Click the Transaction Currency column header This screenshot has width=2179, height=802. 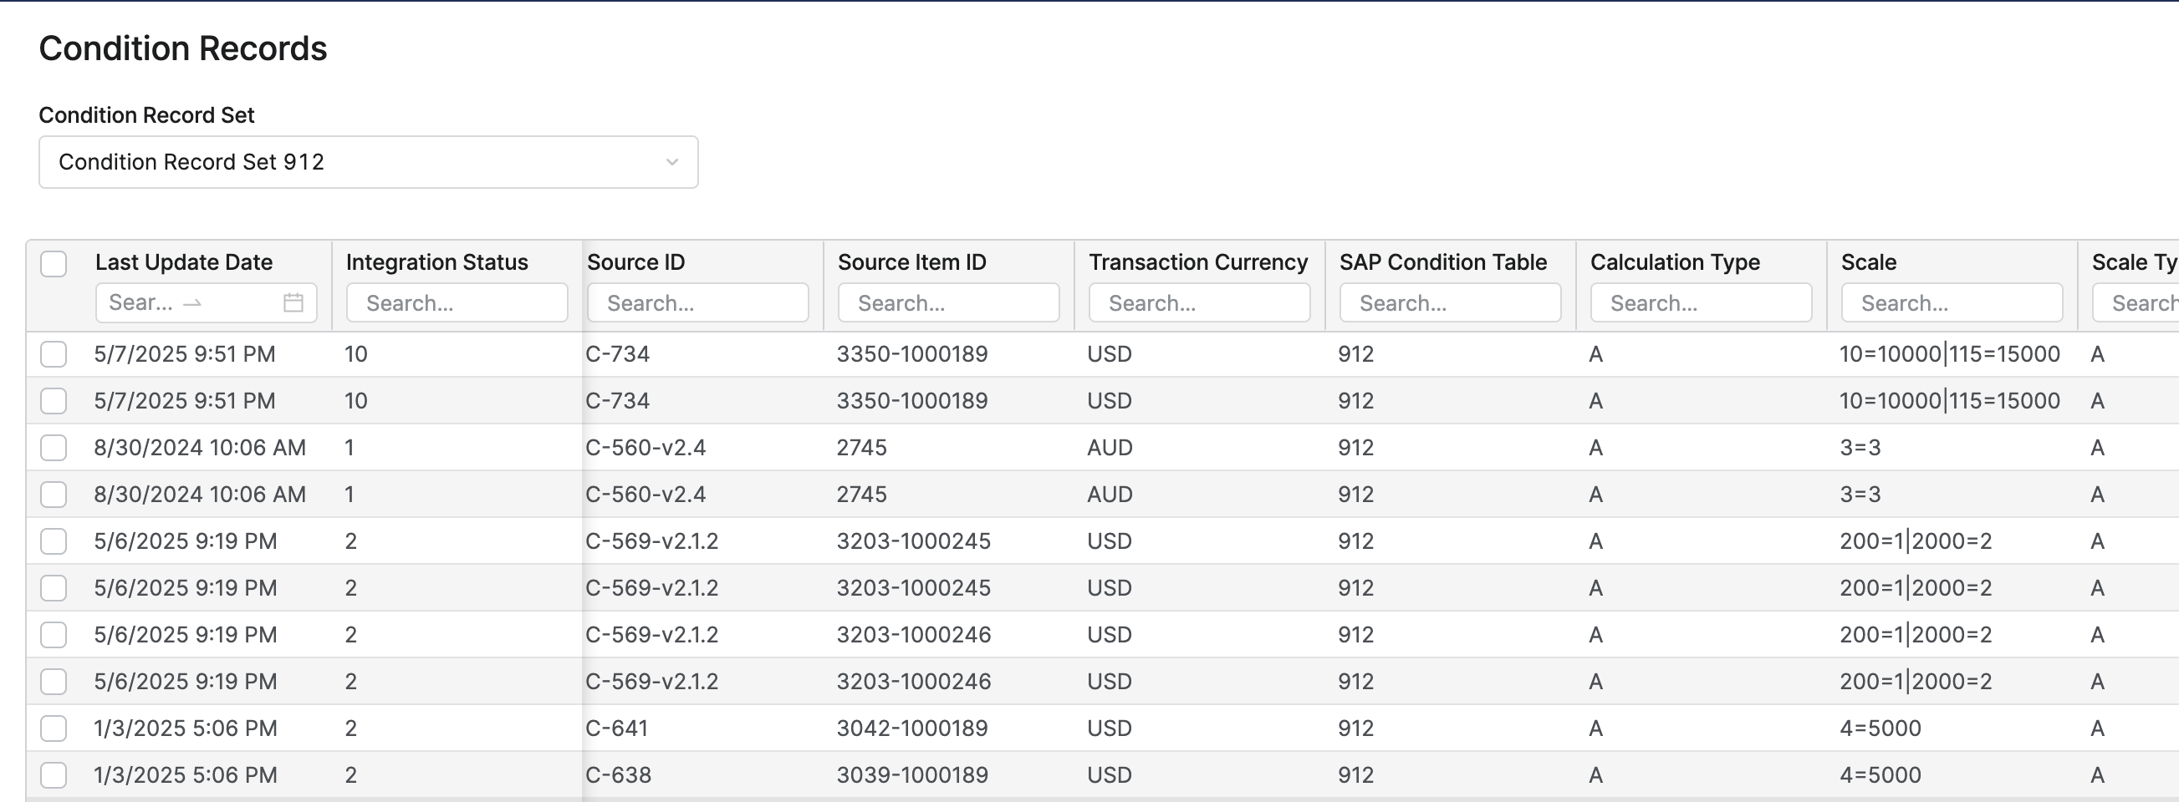1197,263
